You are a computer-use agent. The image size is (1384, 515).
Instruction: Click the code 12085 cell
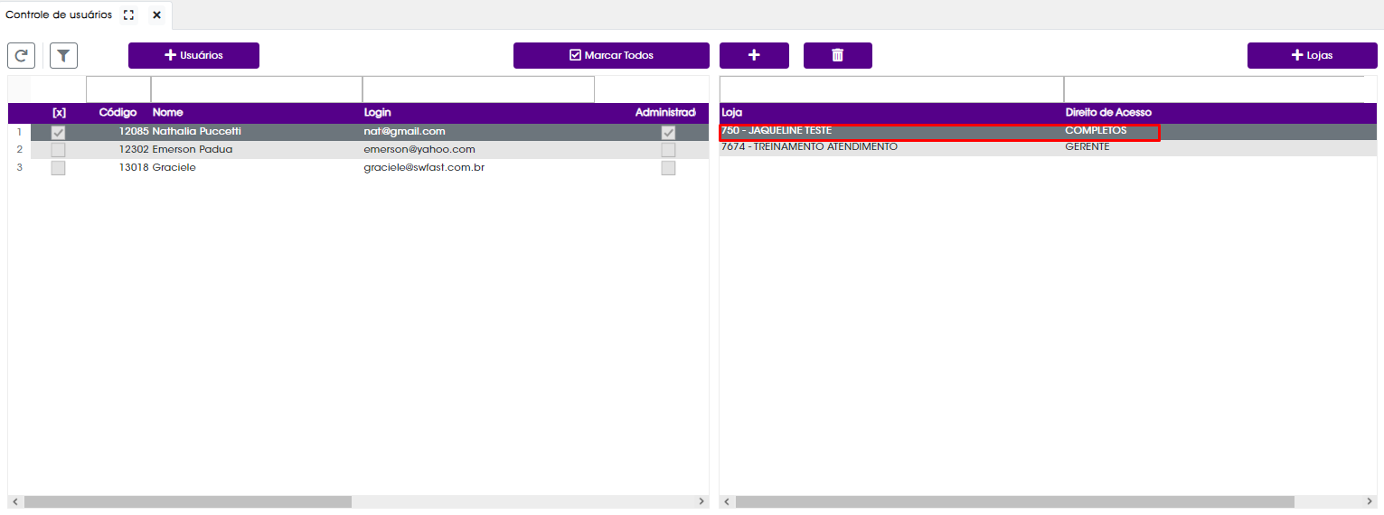tap(134, 132)
